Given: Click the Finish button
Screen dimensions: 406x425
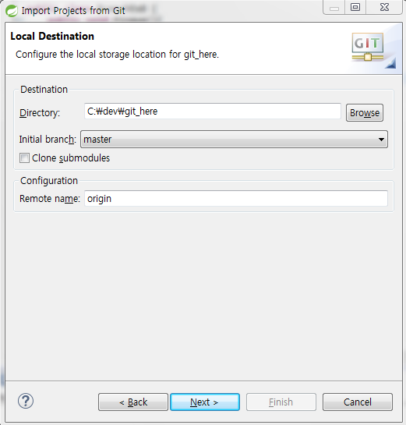Looking at the screenshot, I should click(x=281, y=402).
